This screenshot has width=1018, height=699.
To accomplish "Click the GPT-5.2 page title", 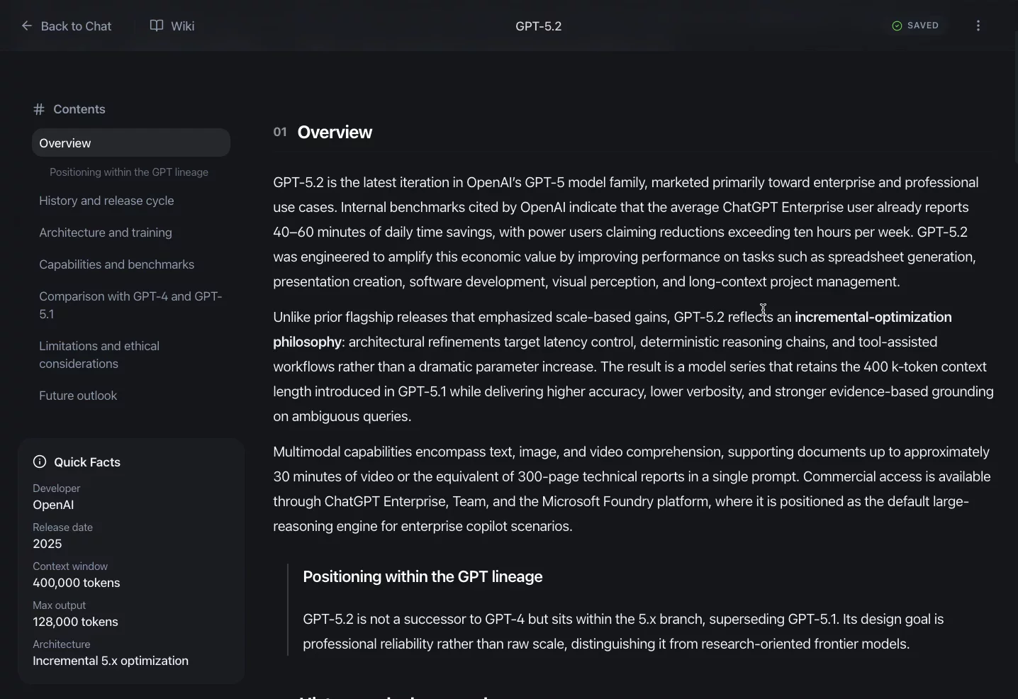I will click(x=539, y=26).
